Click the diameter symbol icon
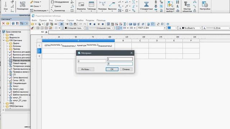This screenshot has height=129, width=230. point(143,24)
